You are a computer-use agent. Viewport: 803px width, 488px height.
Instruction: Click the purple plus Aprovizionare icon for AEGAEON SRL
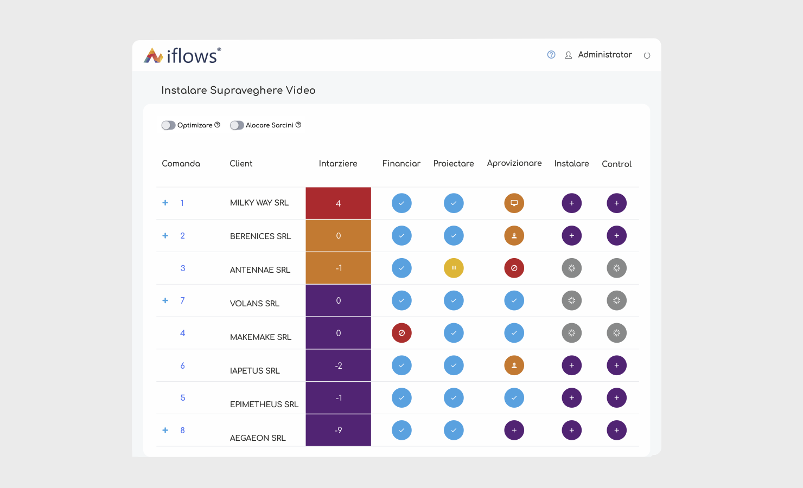(x=514, y=431)
